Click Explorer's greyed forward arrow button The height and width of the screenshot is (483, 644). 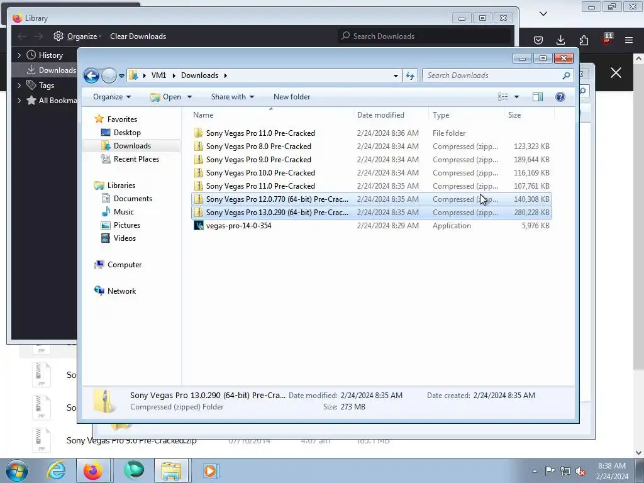[109, 75]
